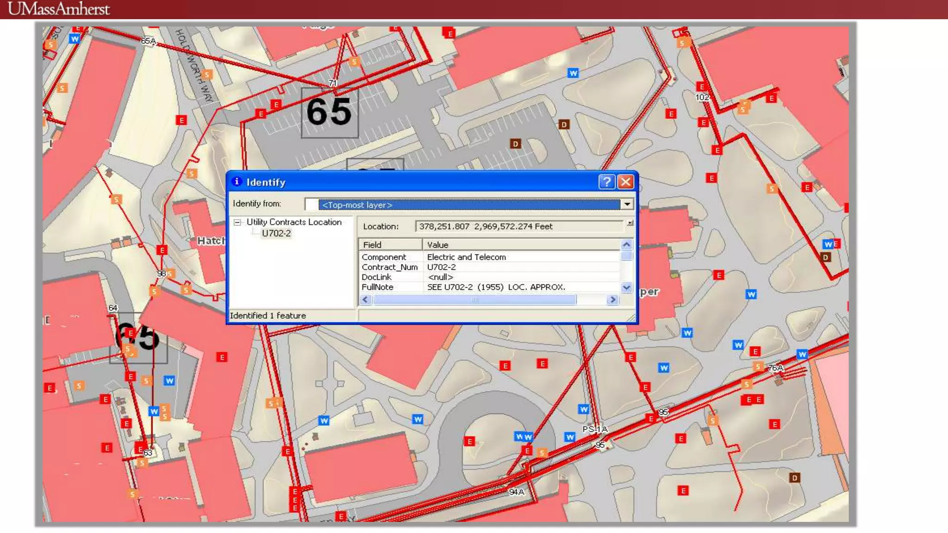Click the PS-1A label on the map
This screenshot has height=533, width=948.
click(595, 429)
